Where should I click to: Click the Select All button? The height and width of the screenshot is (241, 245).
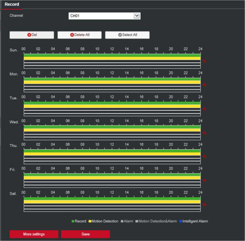(x=127, y=35)
